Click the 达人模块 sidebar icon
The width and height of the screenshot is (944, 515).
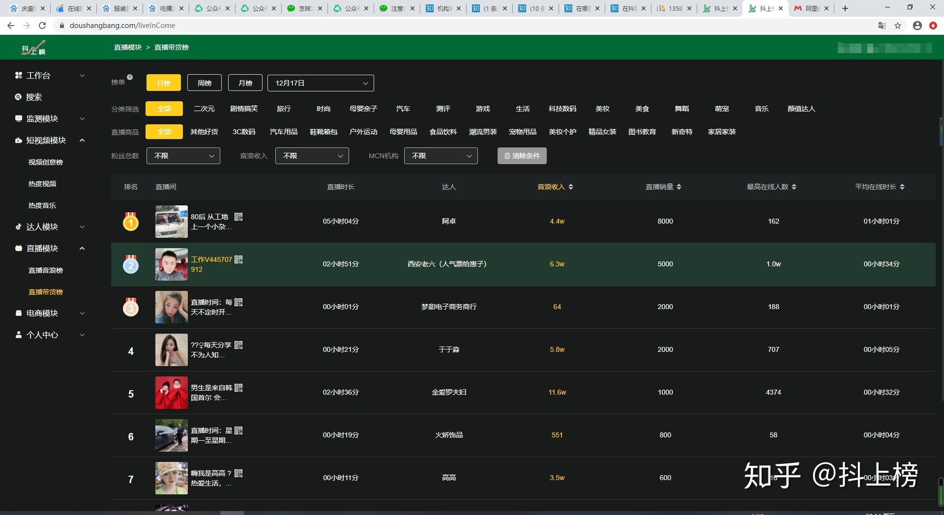click(19, 227)
